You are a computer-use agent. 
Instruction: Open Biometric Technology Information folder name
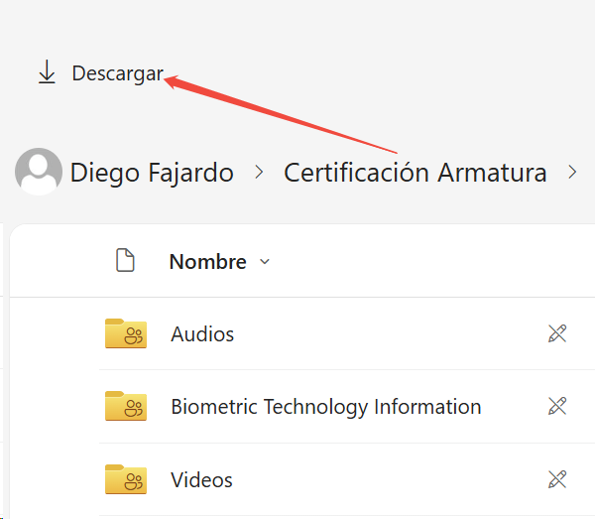[x=325, y=407]
